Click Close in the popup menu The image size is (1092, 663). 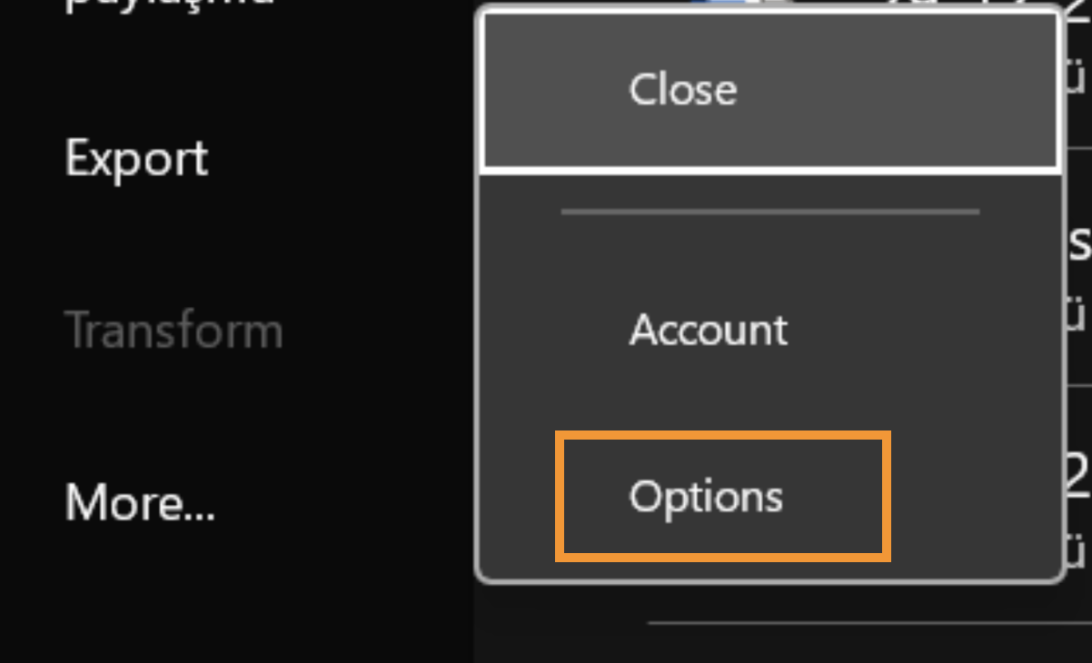pyautogui.click(x=682, y=90)
